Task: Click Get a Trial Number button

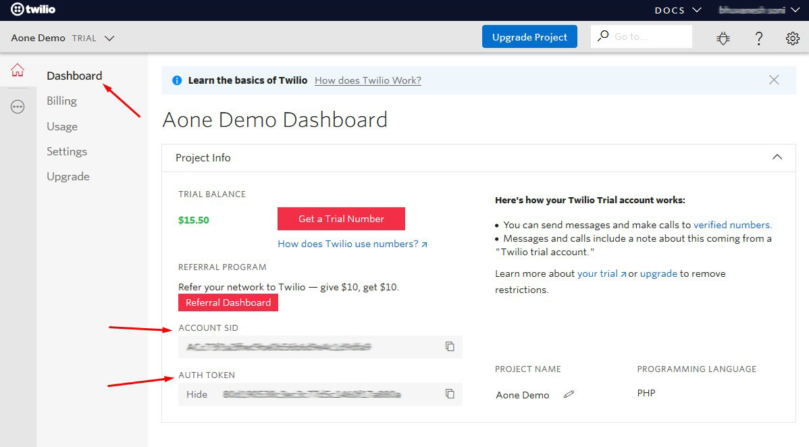Action: 341,219
